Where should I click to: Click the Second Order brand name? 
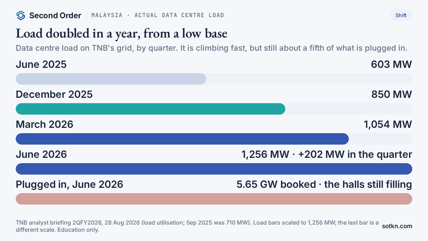55,15
